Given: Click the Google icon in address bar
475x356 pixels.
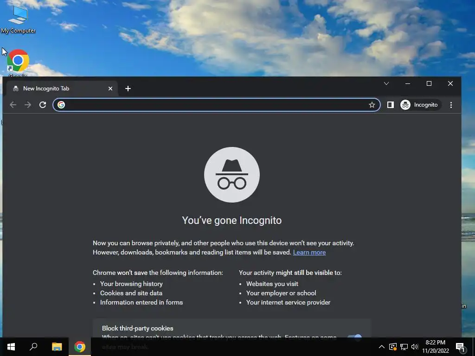Looking at the screenshot, I should 61,105.
